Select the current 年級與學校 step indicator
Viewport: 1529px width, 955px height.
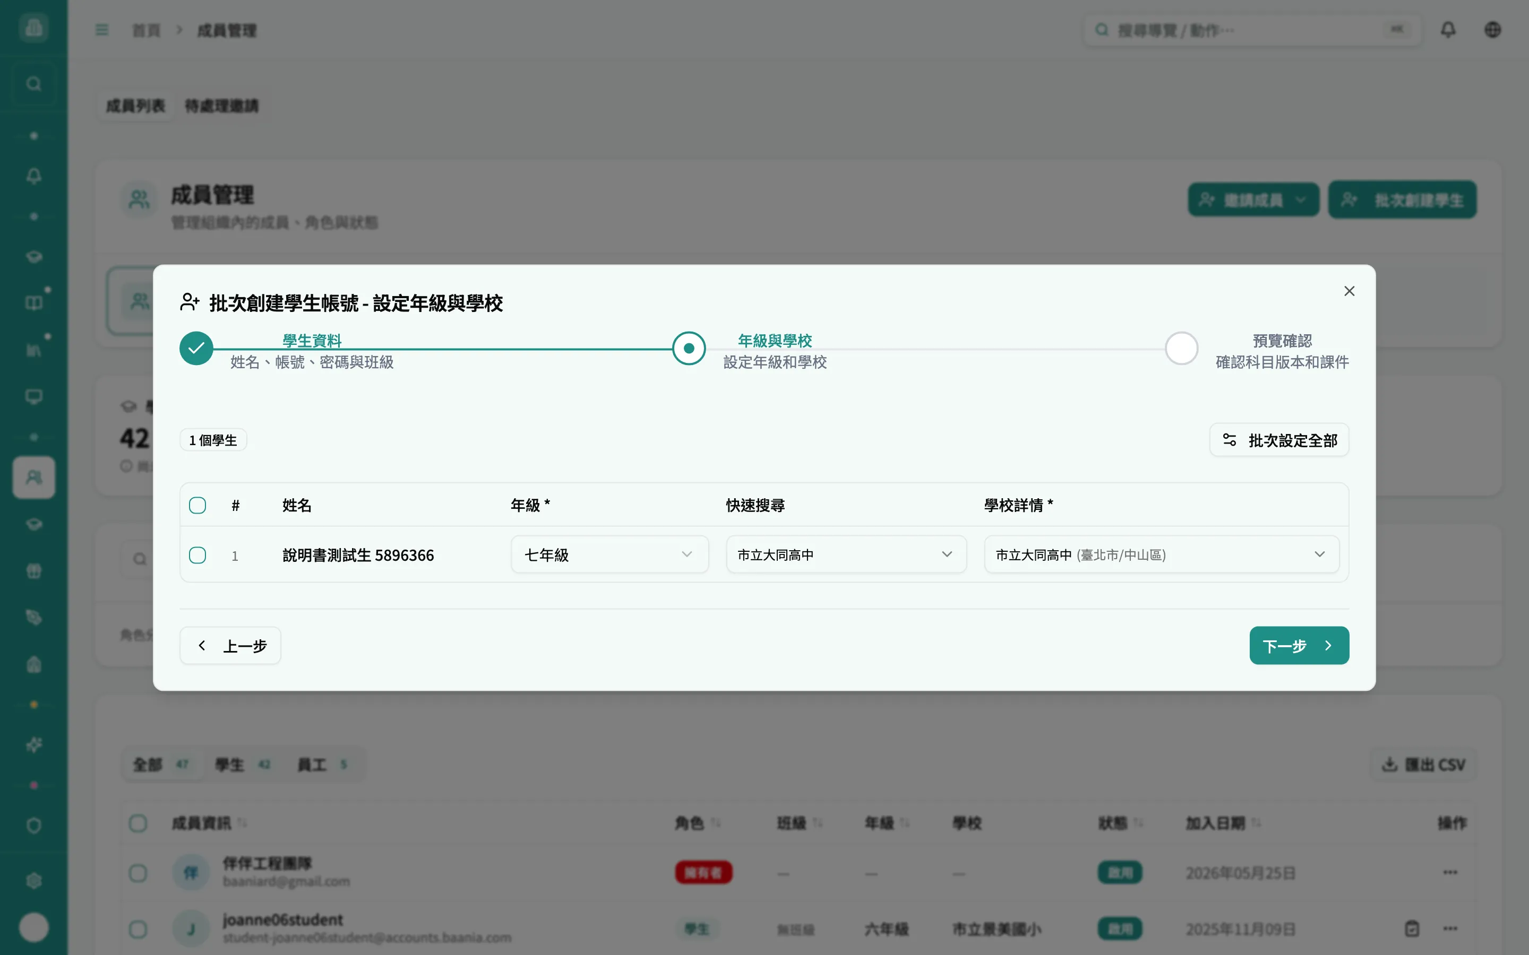point(689,348)
